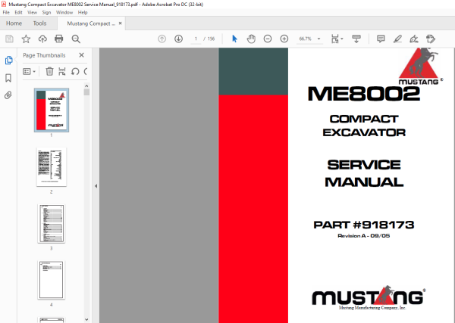Click the Revision A - 09/05 text

click(x=363, y=236)
